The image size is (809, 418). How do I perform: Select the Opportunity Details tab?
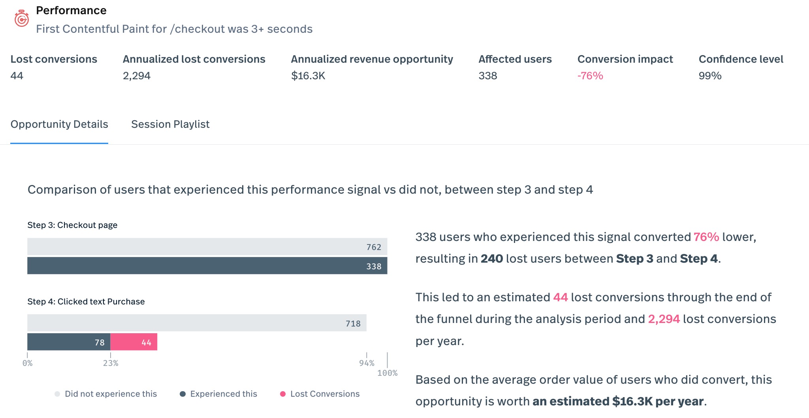pyautogui.click(x=59, y=124)
